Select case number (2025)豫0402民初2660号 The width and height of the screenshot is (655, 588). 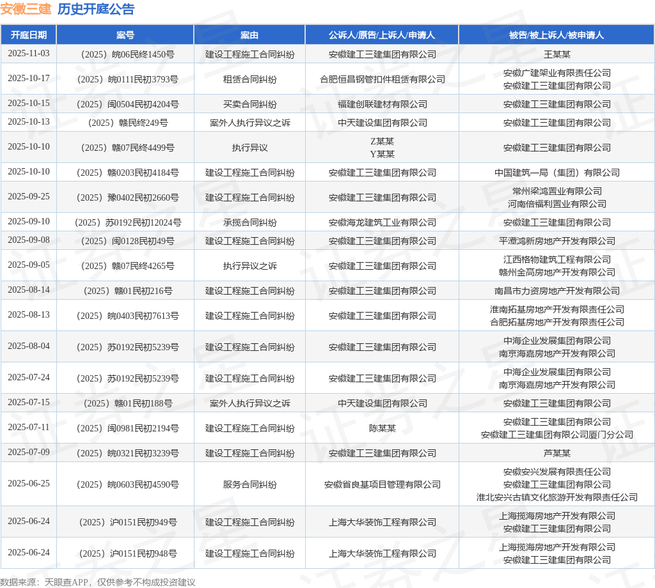pos(127,197)
